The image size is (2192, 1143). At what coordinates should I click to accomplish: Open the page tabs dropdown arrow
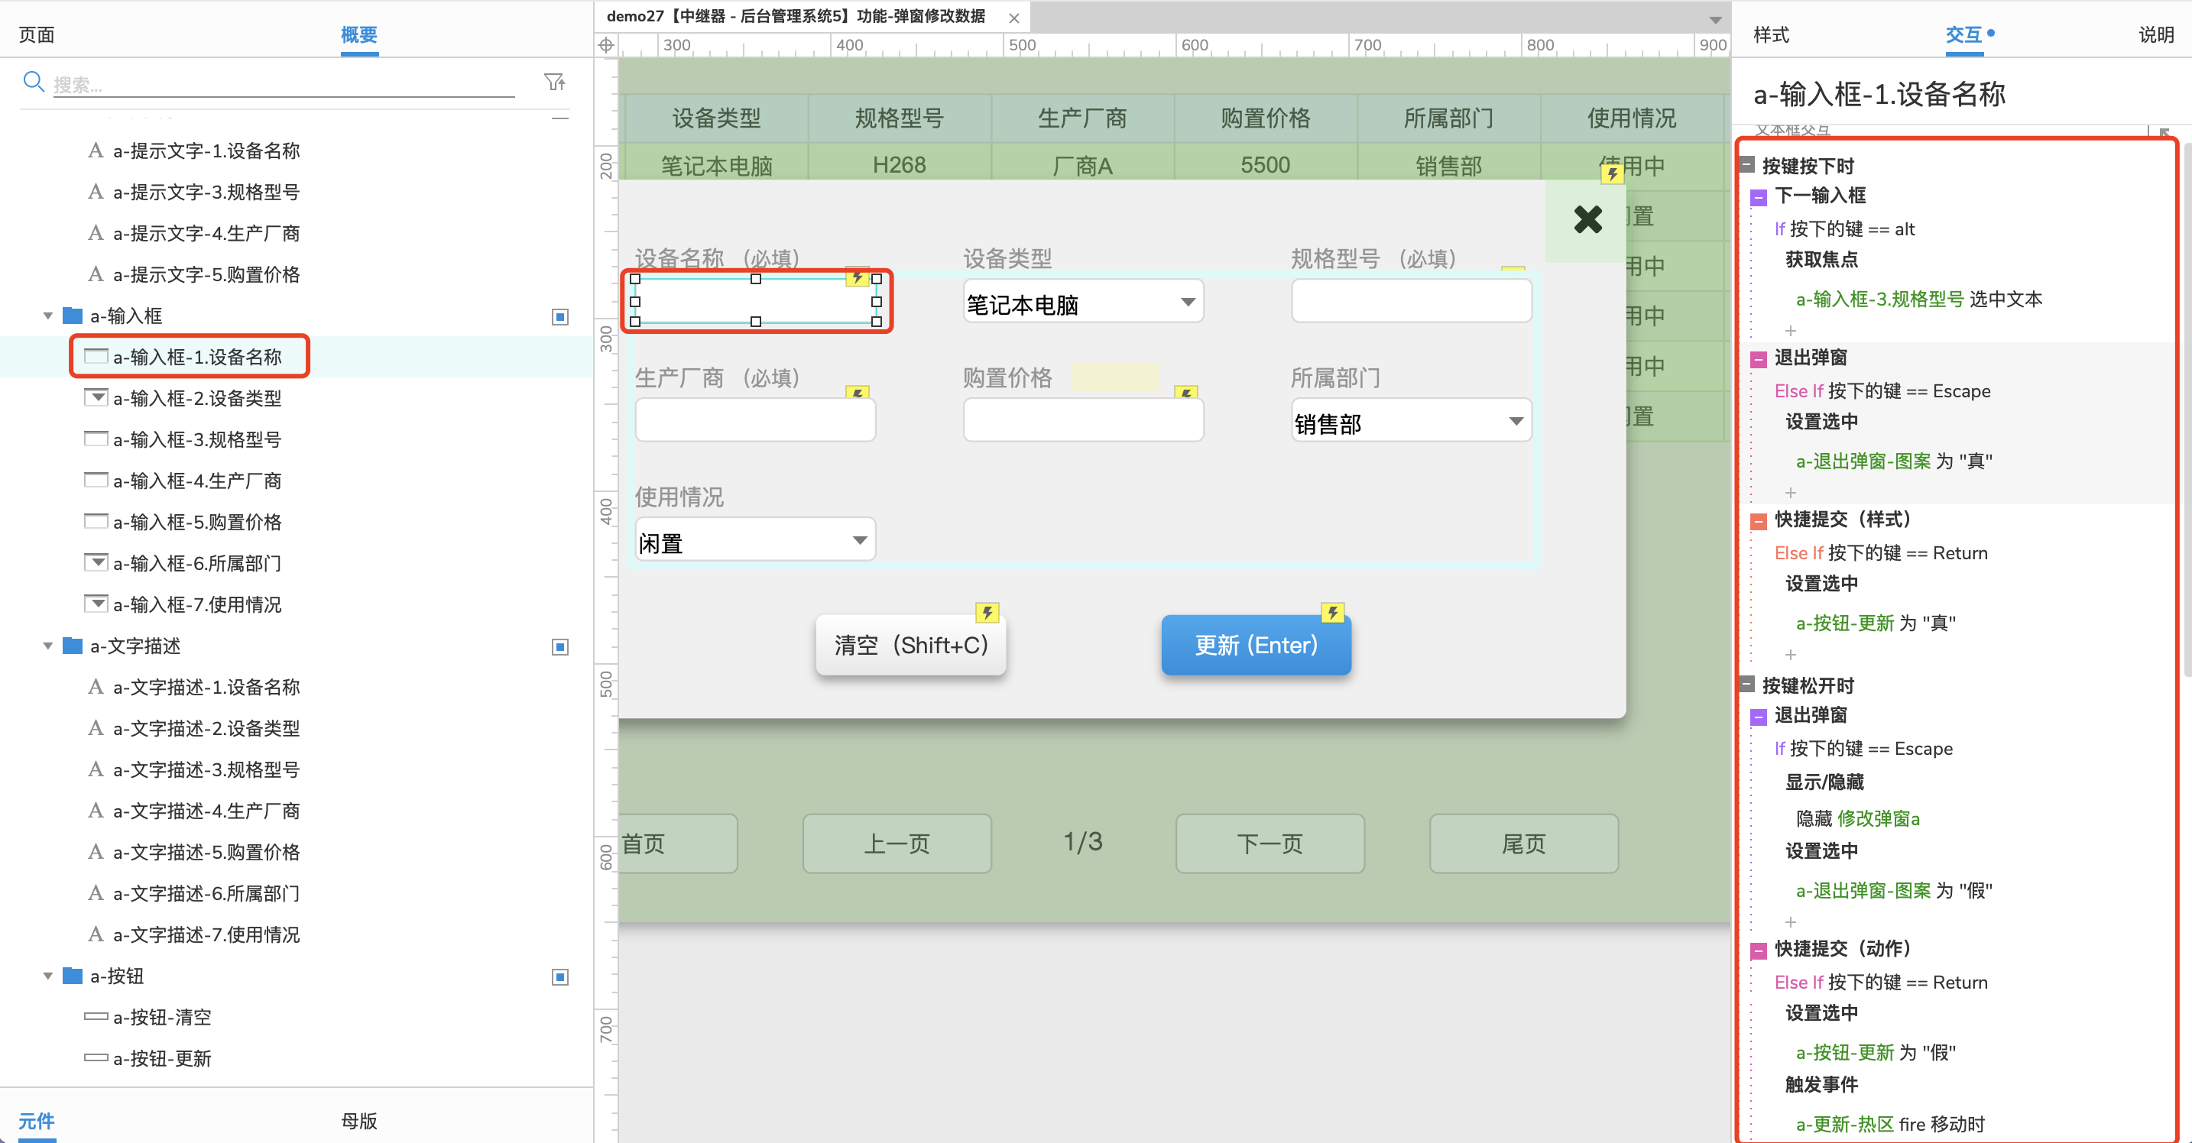1716,20
